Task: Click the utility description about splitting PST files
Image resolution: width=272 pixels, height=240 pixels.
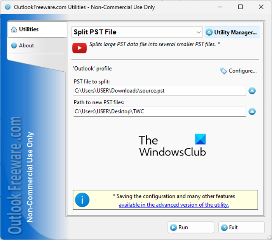Action: [155, 44]
